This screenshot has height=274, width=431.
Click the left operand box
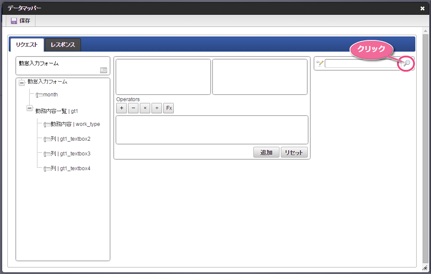click(163, 77)
